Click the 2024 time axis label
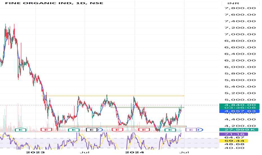The image size is (262, 155). coord(134,152)
